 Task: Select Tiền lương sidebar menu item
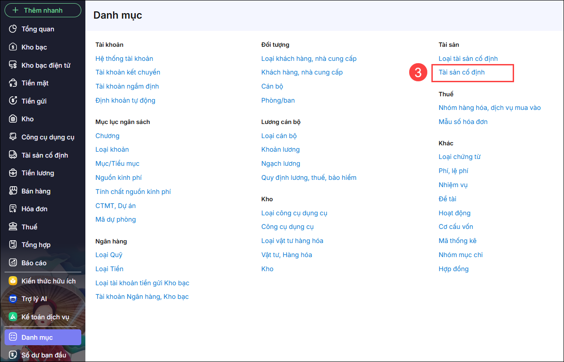pyautogui.click(x=38, y=173)
